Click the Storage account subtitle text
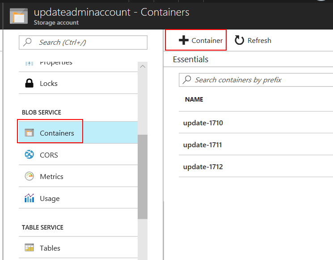 tap(56, 22)
